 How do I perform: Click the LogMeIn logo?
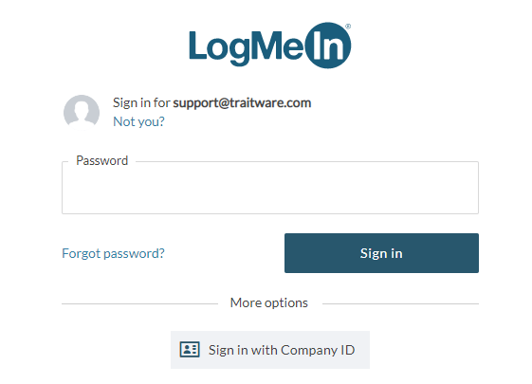pyautogui.click(x=270, y=46)
